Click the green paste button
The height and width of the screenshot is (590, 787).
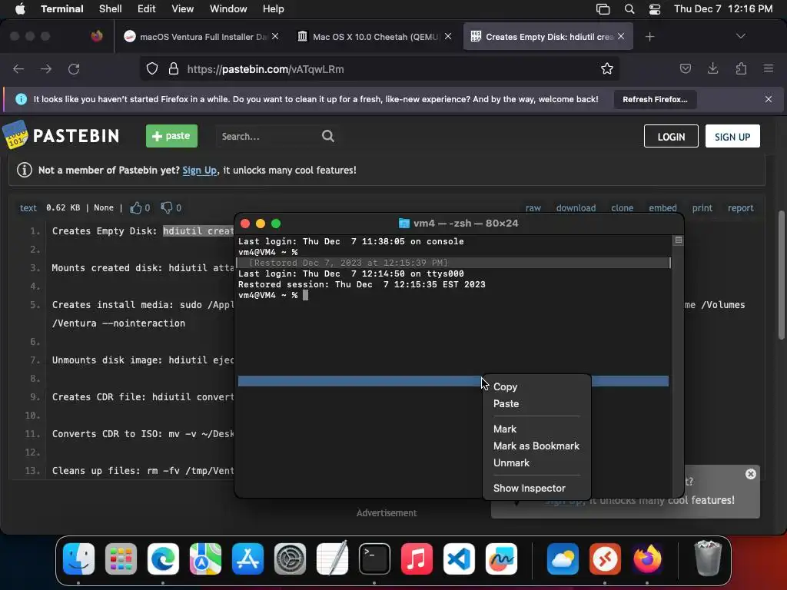click(x=171, y=136)
